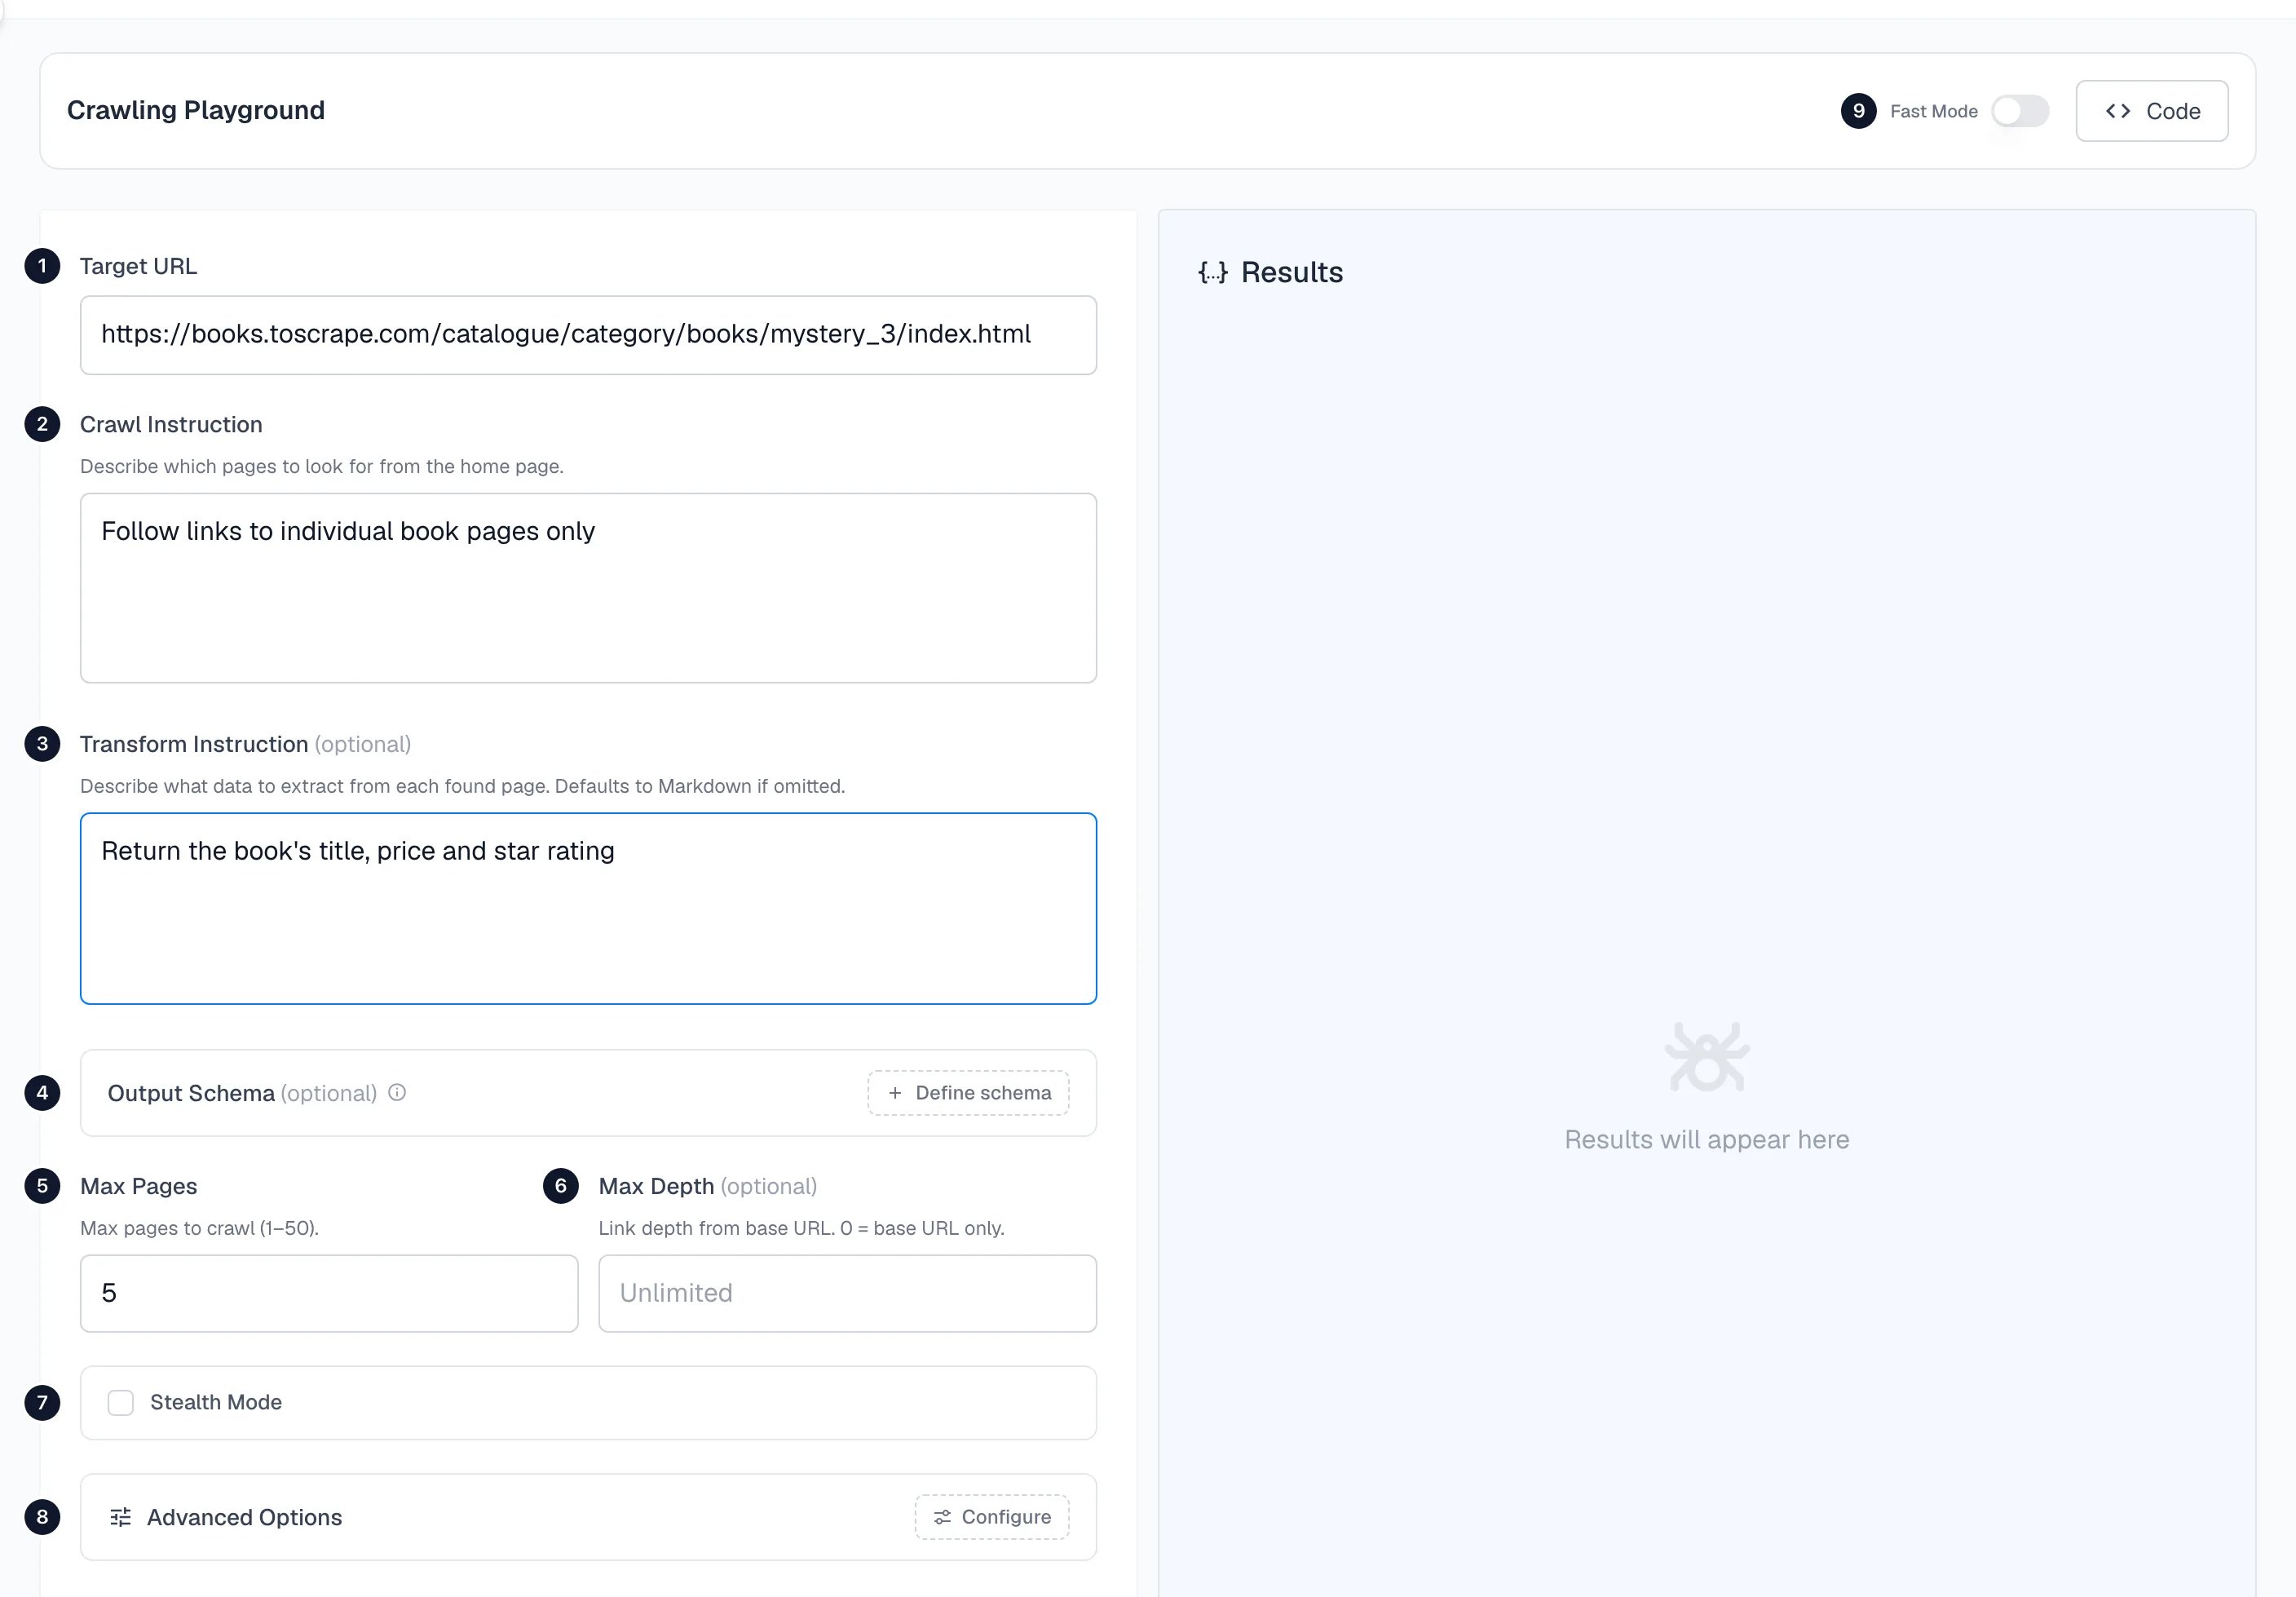Click the Crawling Playground heading
This screenshot has width=2296, height=1597.
196,110
